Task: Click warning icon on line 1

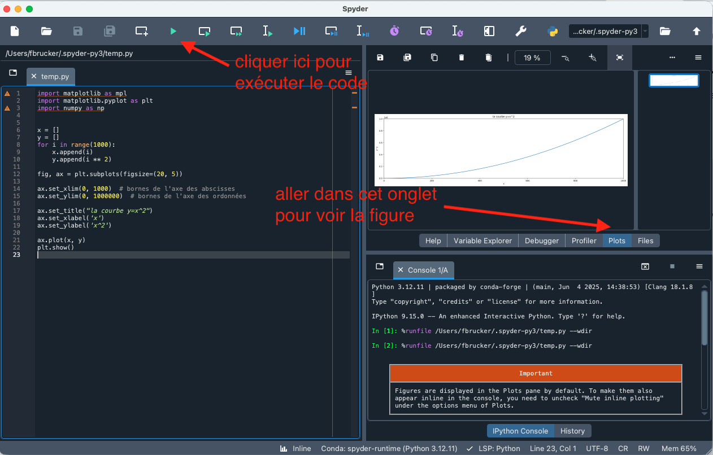Action: pyautogui.click(x=7, y=93)
